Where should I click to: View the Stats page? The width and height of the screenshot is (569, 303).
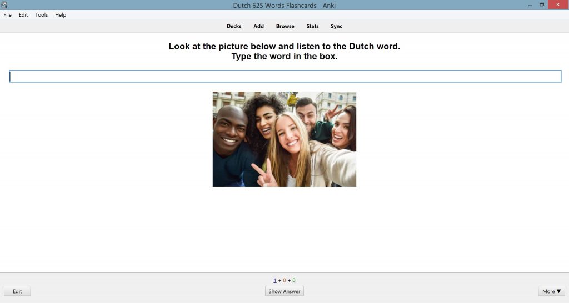coord(312,26)
